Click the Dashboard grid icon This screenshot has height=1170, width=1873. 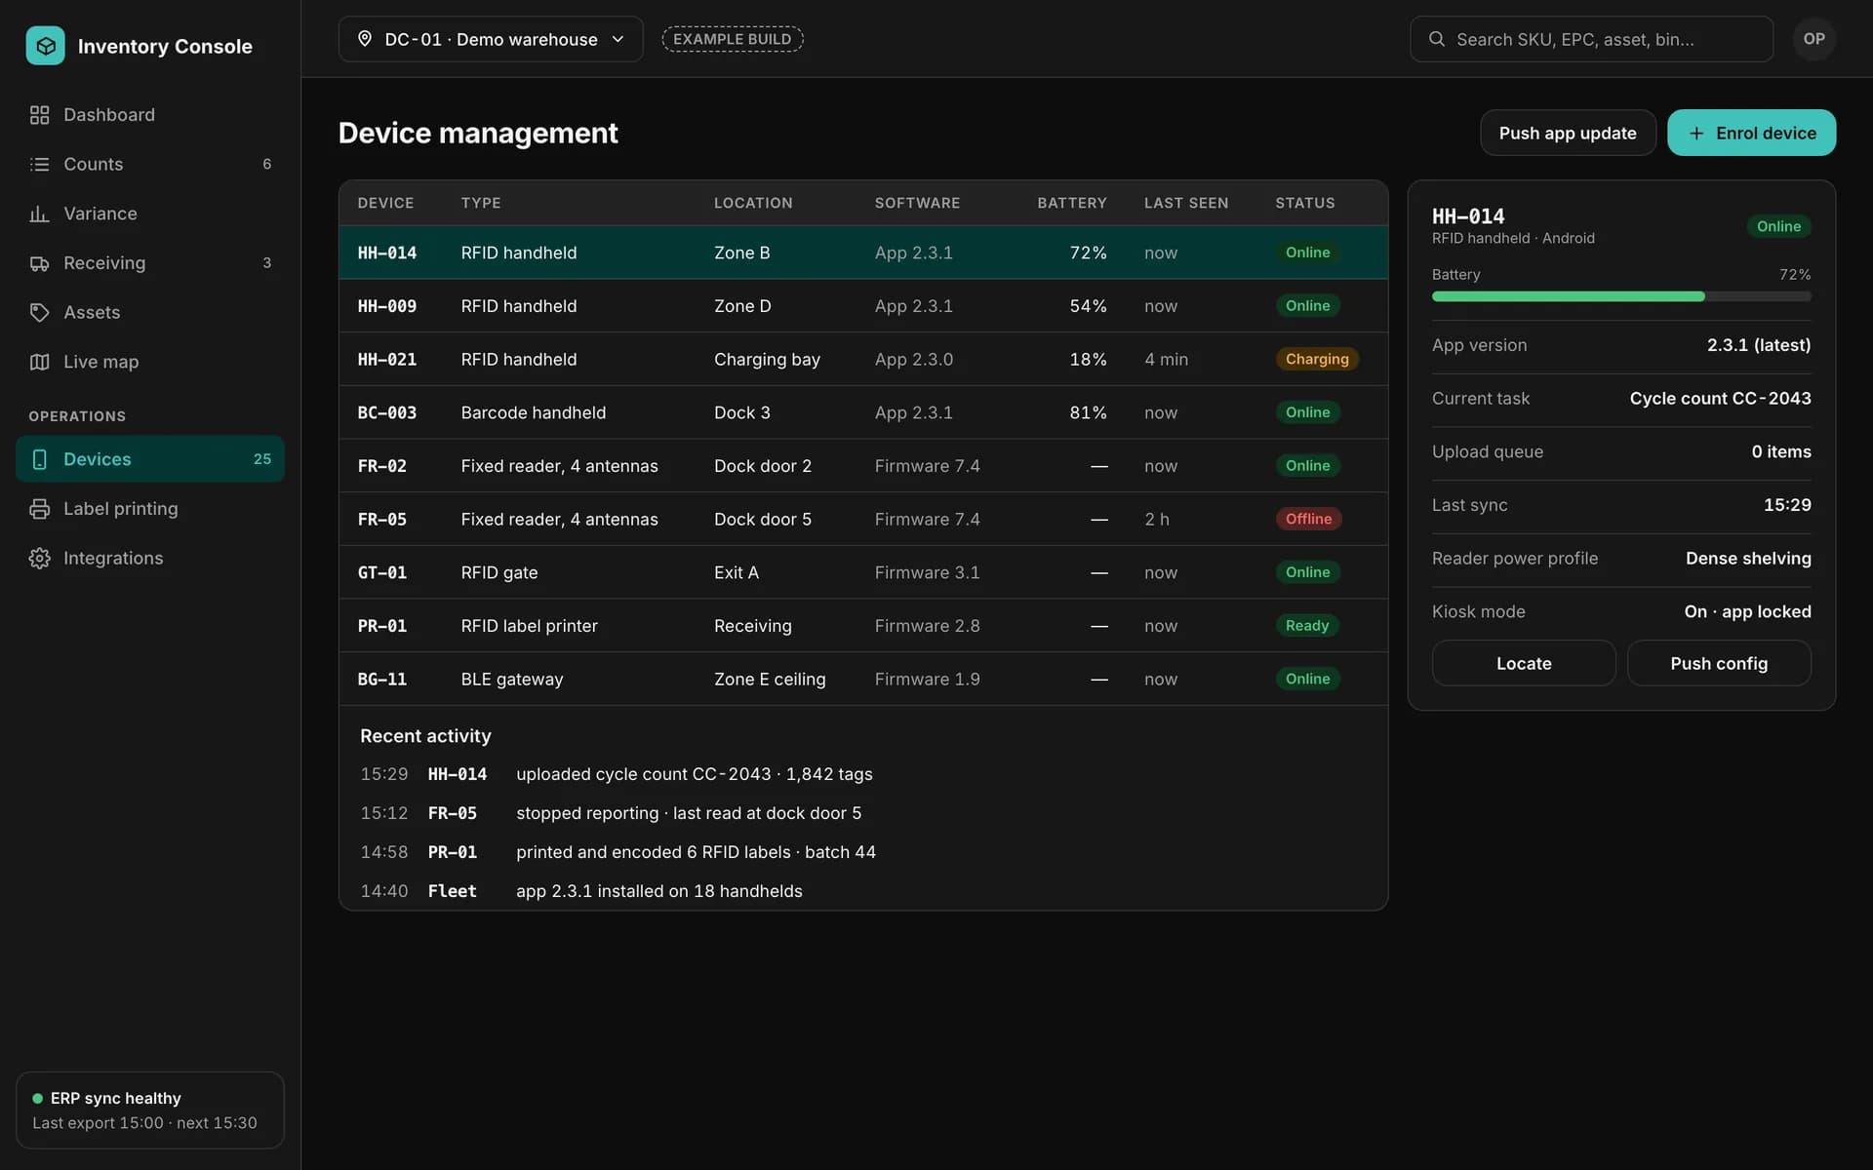[x=39, y=115]
